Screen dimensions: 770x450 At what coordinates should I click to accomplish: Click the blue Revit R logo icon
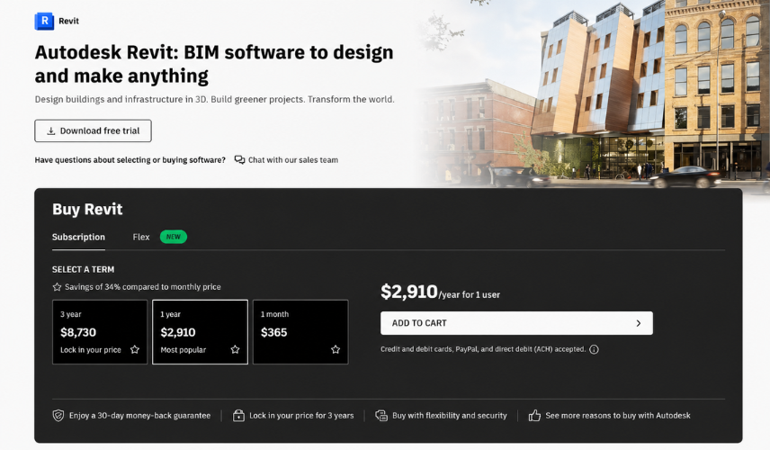click(x=44, y=21)
